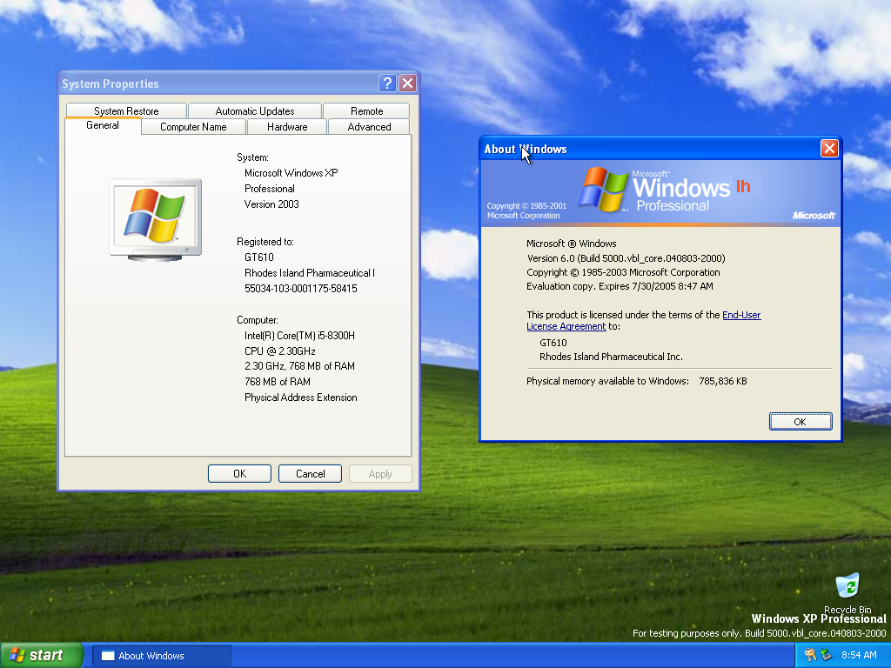891x668 pixels.
Task: Click the Windows flag logo in About banner
Action: tap(605, 190)
